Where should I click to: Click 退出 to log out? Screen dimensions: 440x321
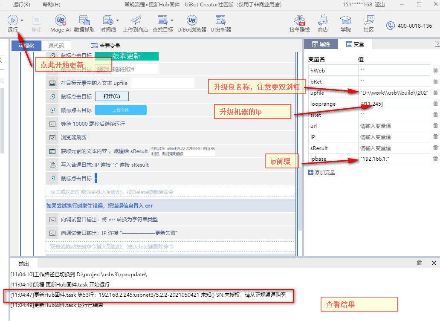pos(379,5)
